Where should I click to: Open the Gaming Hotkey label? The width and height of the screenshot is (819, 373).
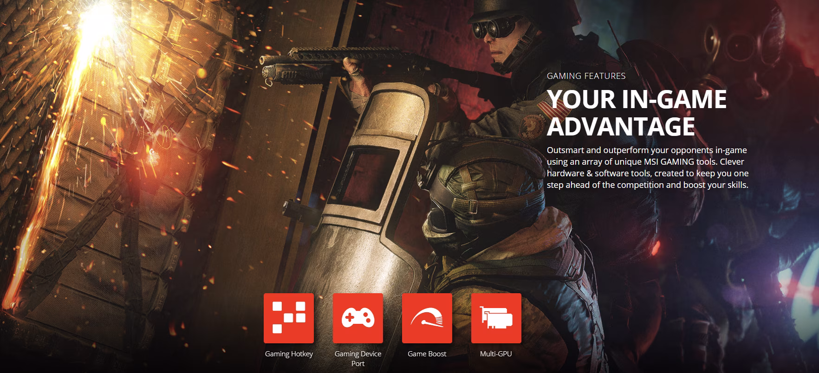(289, 354)
